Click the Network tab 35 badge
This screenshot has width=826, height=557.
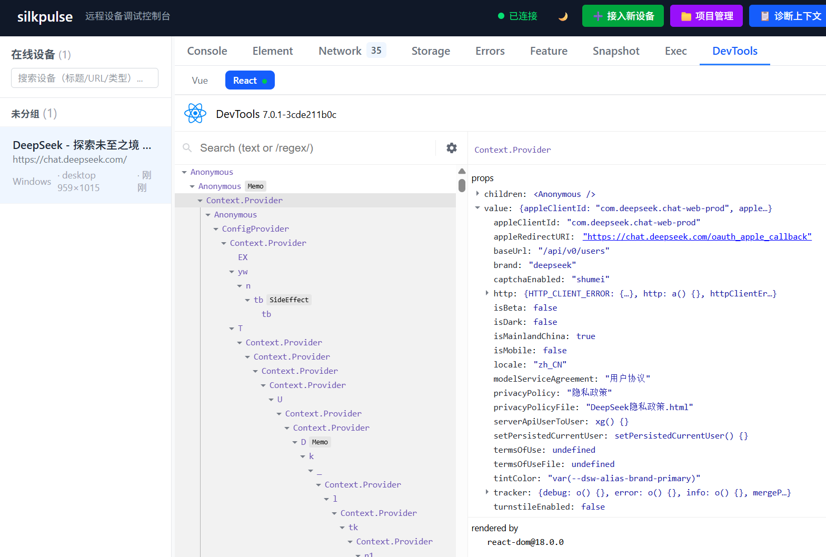coord(376,51)
